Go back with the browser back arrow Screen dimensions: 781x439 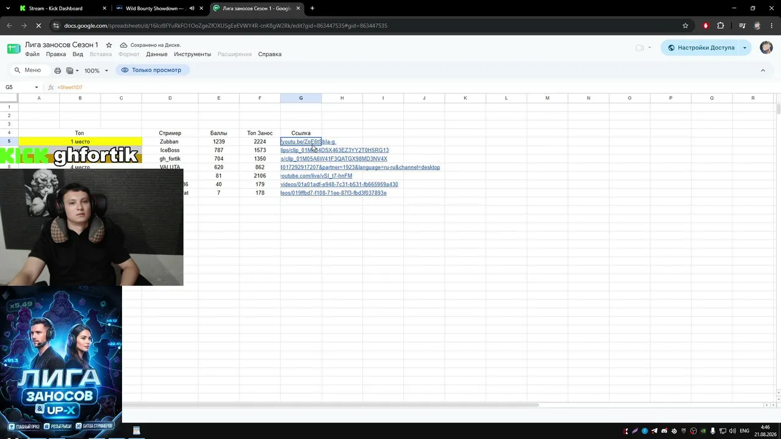click(9, 26)
